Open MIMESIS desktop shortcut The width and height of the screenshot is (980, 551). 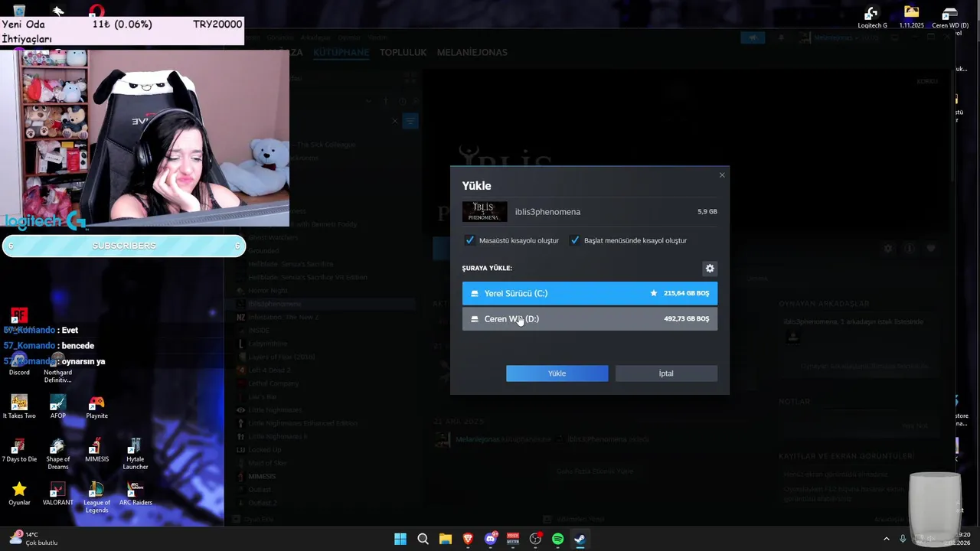pyautogui.click(x=96, y=451)
